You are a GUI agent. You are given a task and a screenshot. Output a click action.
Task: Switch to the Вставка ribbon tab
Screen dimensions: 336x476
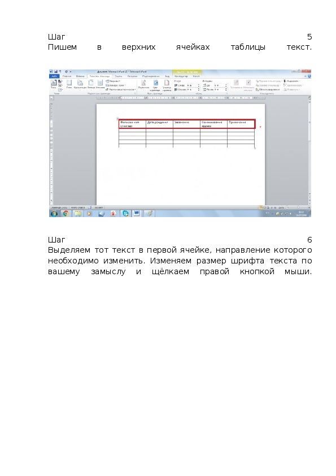[x=80, y=76]
